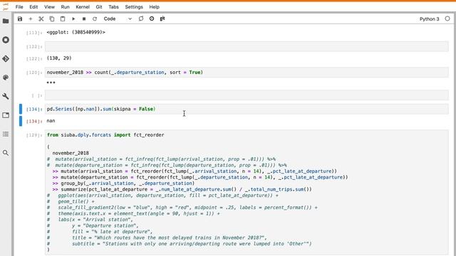Click the summarize code line
The image size is (456, 256).
(x=182, y=190)
